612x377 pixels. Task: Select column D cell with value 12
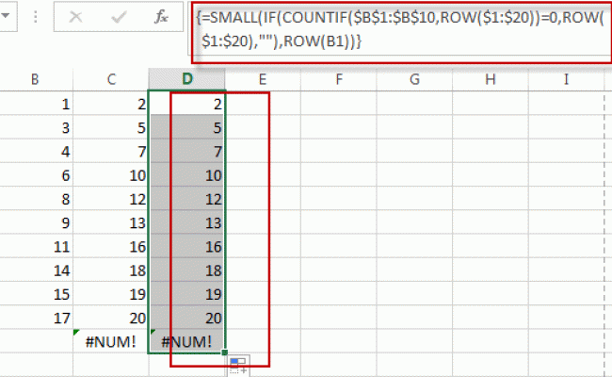tap(187, 199)
